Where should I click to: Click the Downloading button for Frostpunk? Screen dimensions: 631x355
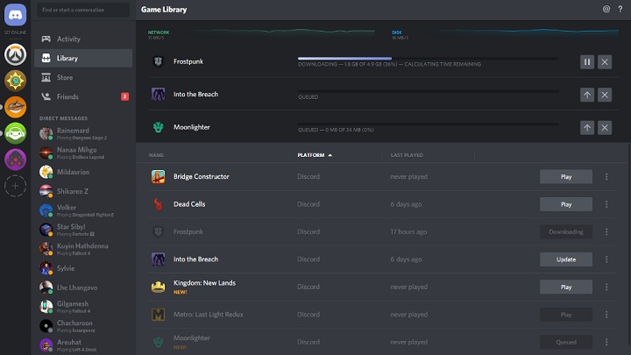pyautogui.click(x=566, y=231)
